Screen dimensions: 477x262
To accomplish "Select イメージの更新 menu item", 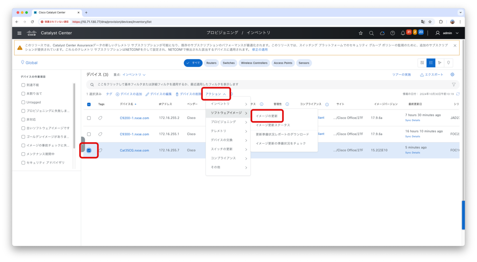I will click(x=267, y=116).
